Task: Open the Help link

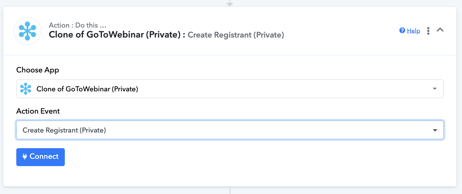Action: click(x=413, y=31)
